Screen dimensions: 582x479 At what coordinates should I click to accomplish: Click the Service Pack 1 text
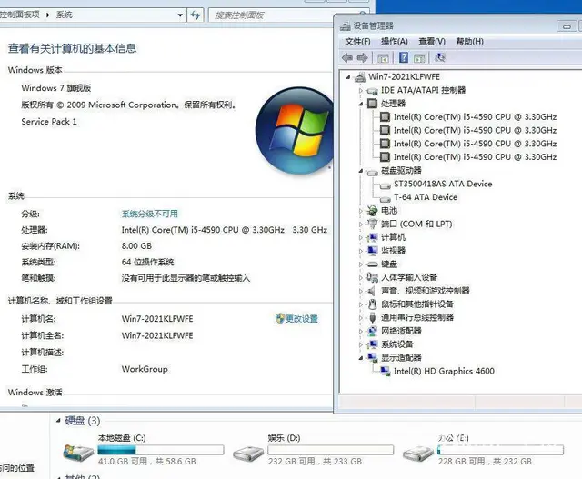[49, 121]
